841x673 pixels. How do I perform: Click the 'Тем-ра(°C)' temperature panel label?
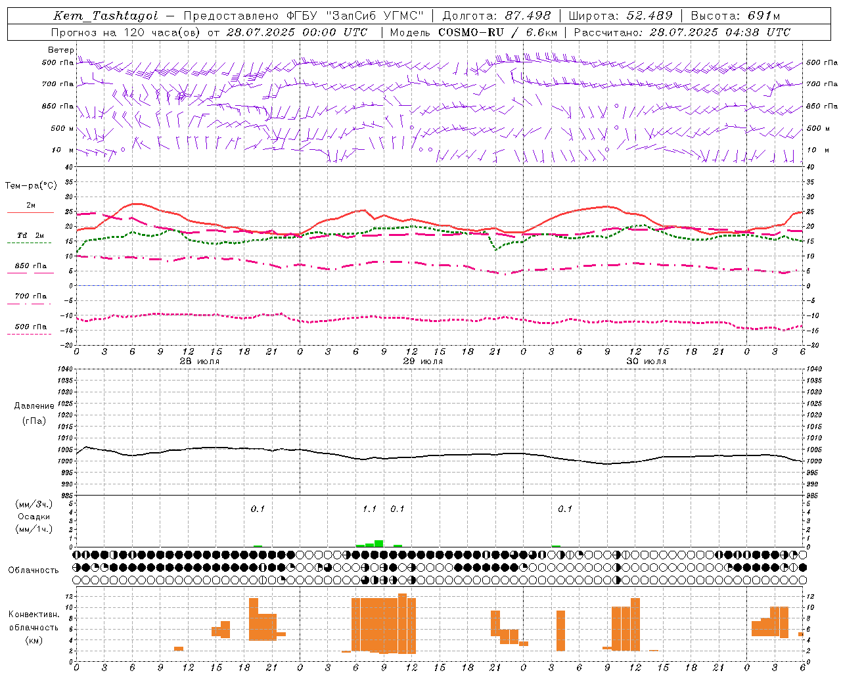click(31, 186)
